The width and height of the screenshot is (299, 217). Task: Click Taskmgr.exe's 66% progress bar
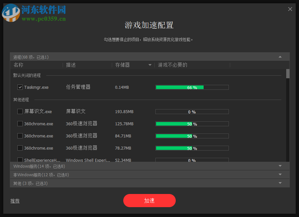tap(192, 87)
